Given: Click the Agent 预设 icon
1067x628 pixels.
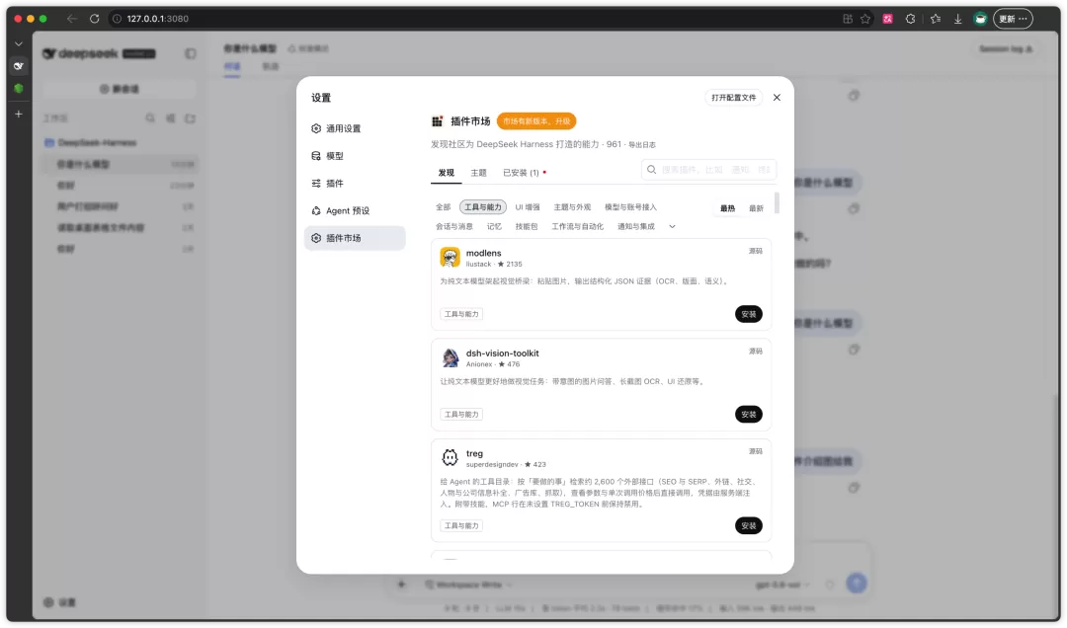Looking at the screenshot, I should [x=316, y=211].
